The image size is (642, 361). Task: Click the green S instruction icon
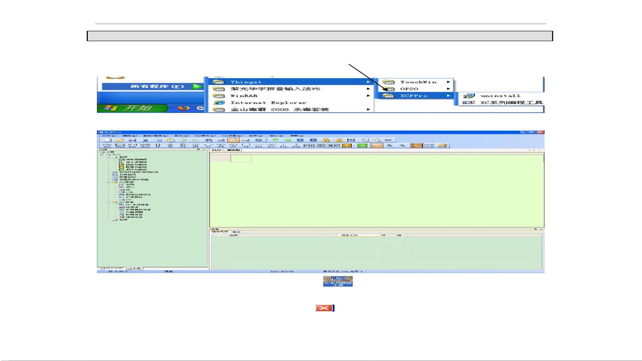pos(362,146)
